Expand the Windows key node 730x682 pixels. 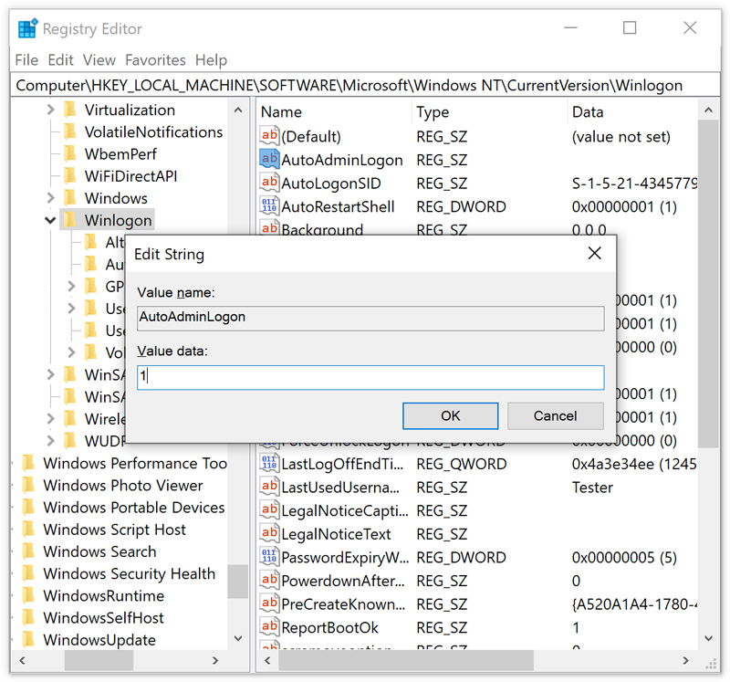pyautogui.click(x=51, y=197)
